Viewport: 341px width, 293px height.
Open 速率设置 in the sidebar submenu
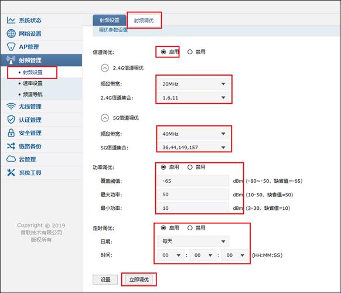click(x=33, y=83)
